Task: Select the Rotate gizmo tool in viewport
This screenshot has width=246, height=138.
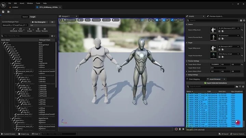Action: (x=142, y=20)
